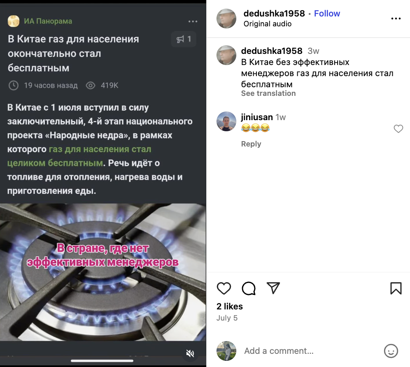Screen dimensions: 410x367
Task: Open jiniusan's profile avatar
Action: 226,121
